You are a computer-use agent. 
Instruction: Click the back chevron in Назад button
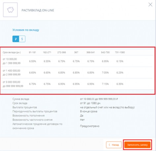(x=109, y=145)
